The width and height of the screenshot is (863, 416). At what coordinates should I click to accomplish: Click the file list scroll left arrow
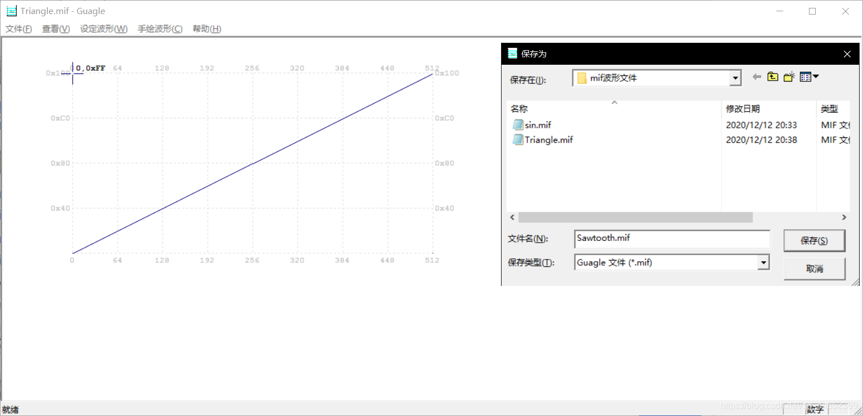(x=512, y=217)
